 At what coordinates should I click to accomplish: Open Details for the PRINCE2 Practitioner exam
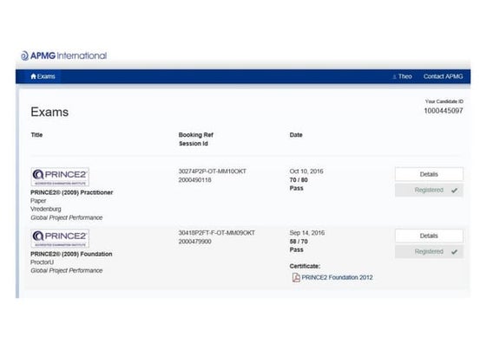coord(429,174)
